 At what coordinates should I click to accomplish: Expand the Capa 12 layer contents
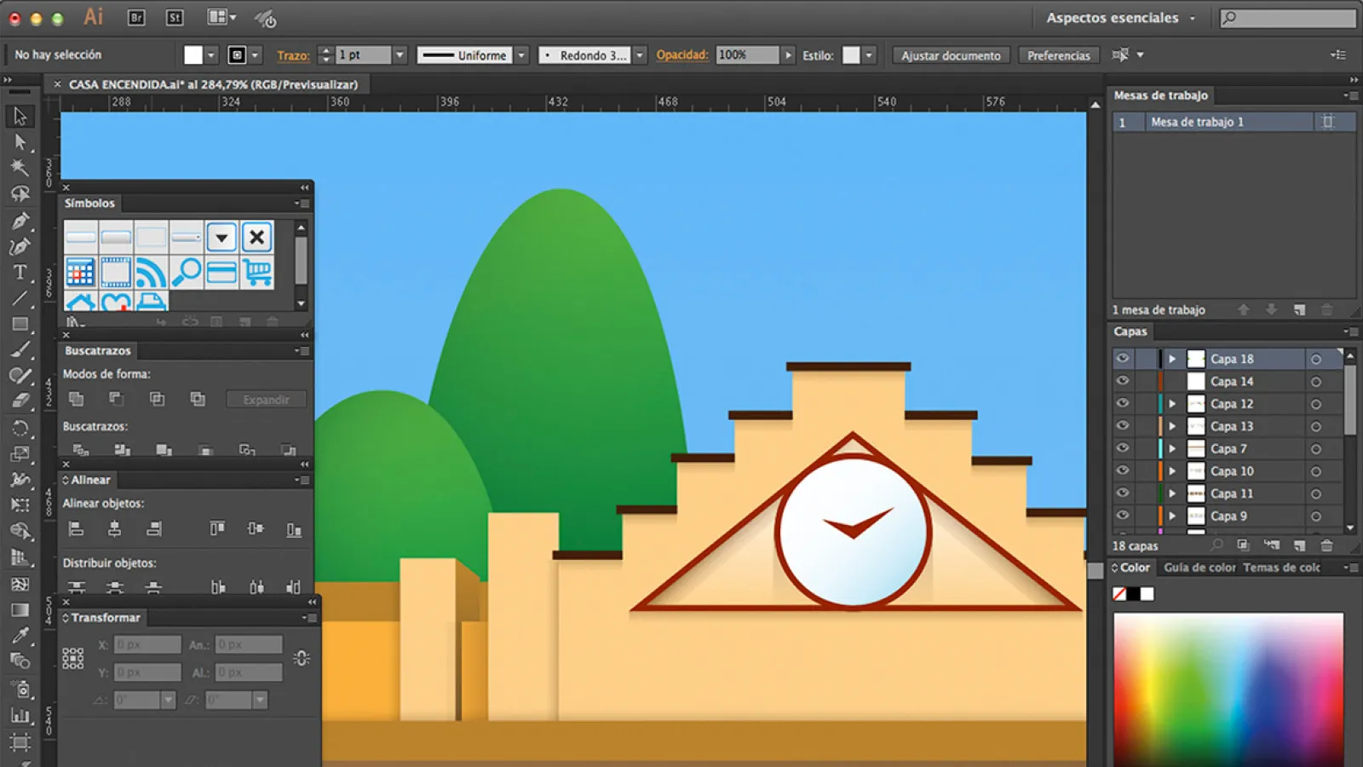1173,403
